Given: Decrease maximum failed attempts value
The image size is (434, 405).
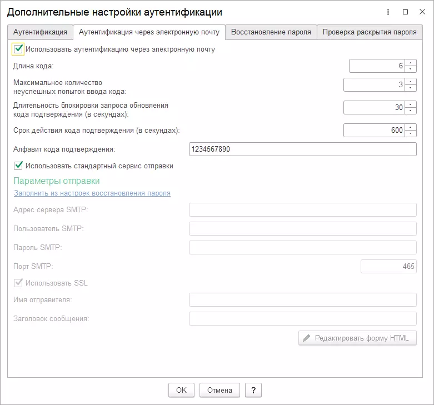Looking at the screenshot, I should point(411,88).
